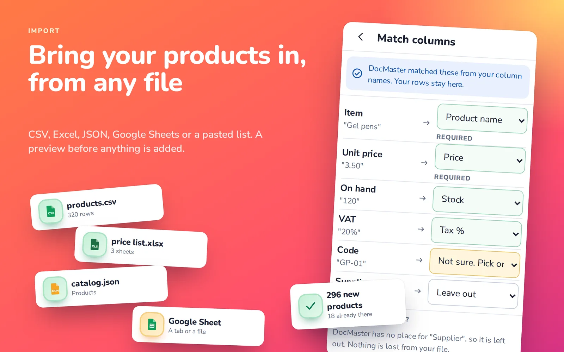Click the checkmark circle in the DocMaster info banner
The width and height of the screenshot is (564, 352).
pos(357,73)
